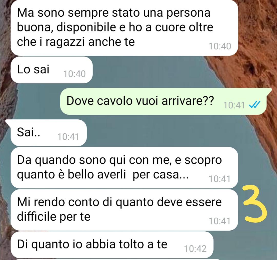Tap the message starting 'Ma sono sempre stato'
This screenshot has width=277, height=260.
pos(124,27)
